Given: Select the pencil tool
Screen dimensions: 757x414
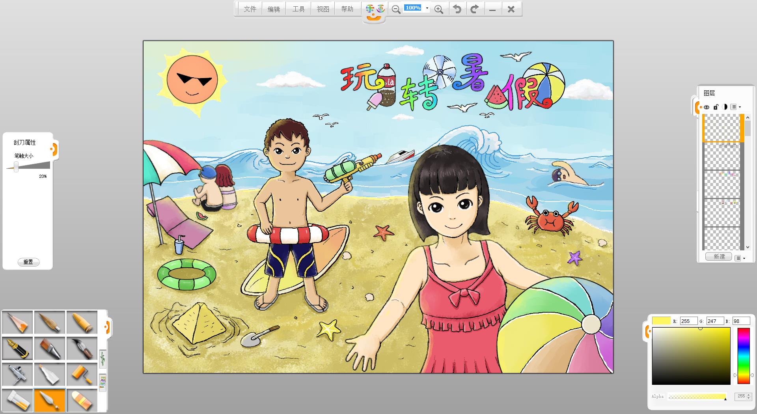Looking at the screenshot, I should (18, 322).
